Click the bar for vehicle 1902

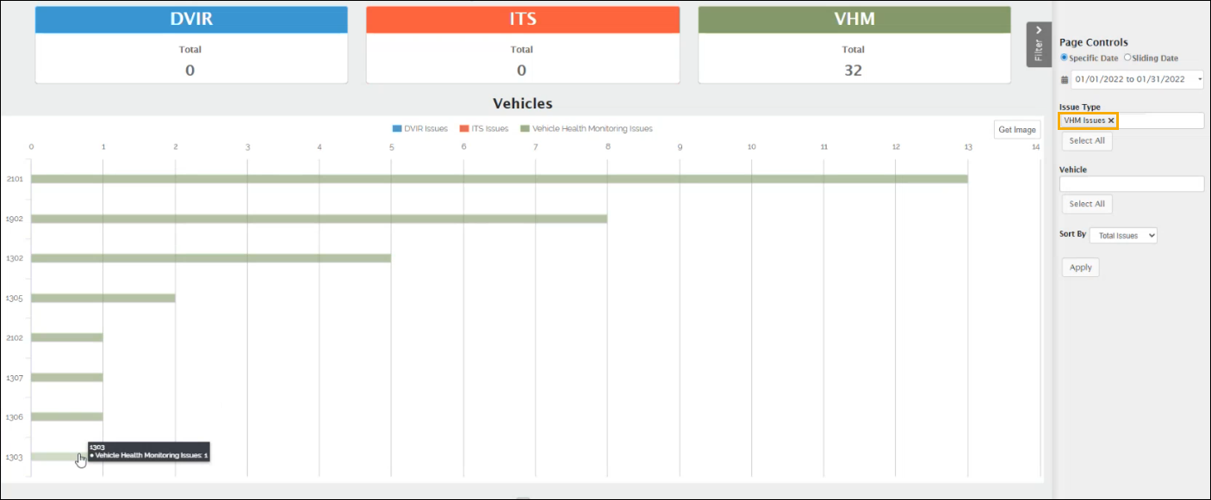pos(319,219)
